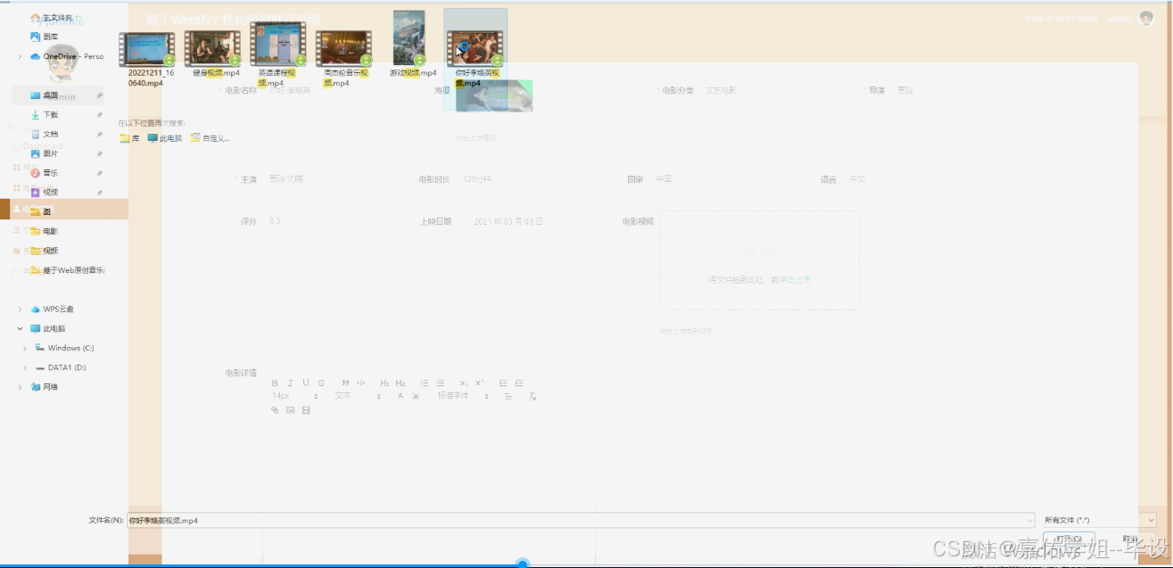This screenshot has height=568, width=1173.
Task: Select the Windows (C:) drive
Action: (64, 348)
